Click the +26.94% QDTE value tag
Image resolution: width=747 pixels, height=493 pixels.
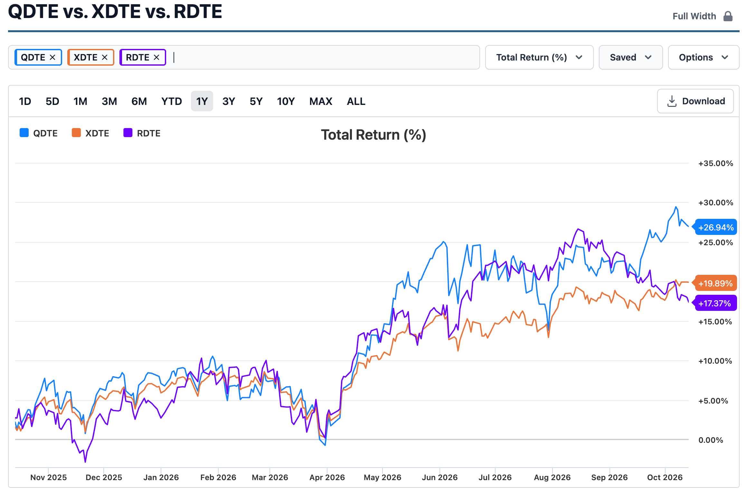pos(716,227)
